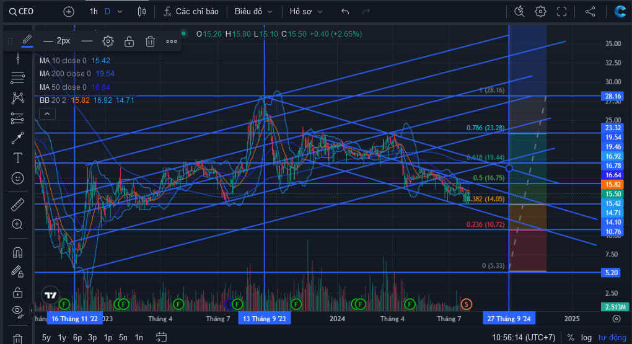Screen dimensions: 632x344
Task: Open symbol search for CEO
Action: point(21,12)
